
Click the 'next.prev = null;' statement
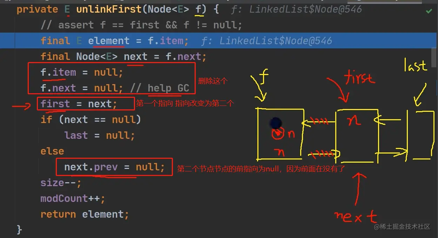pyautogui.click(x=114, y=167)
